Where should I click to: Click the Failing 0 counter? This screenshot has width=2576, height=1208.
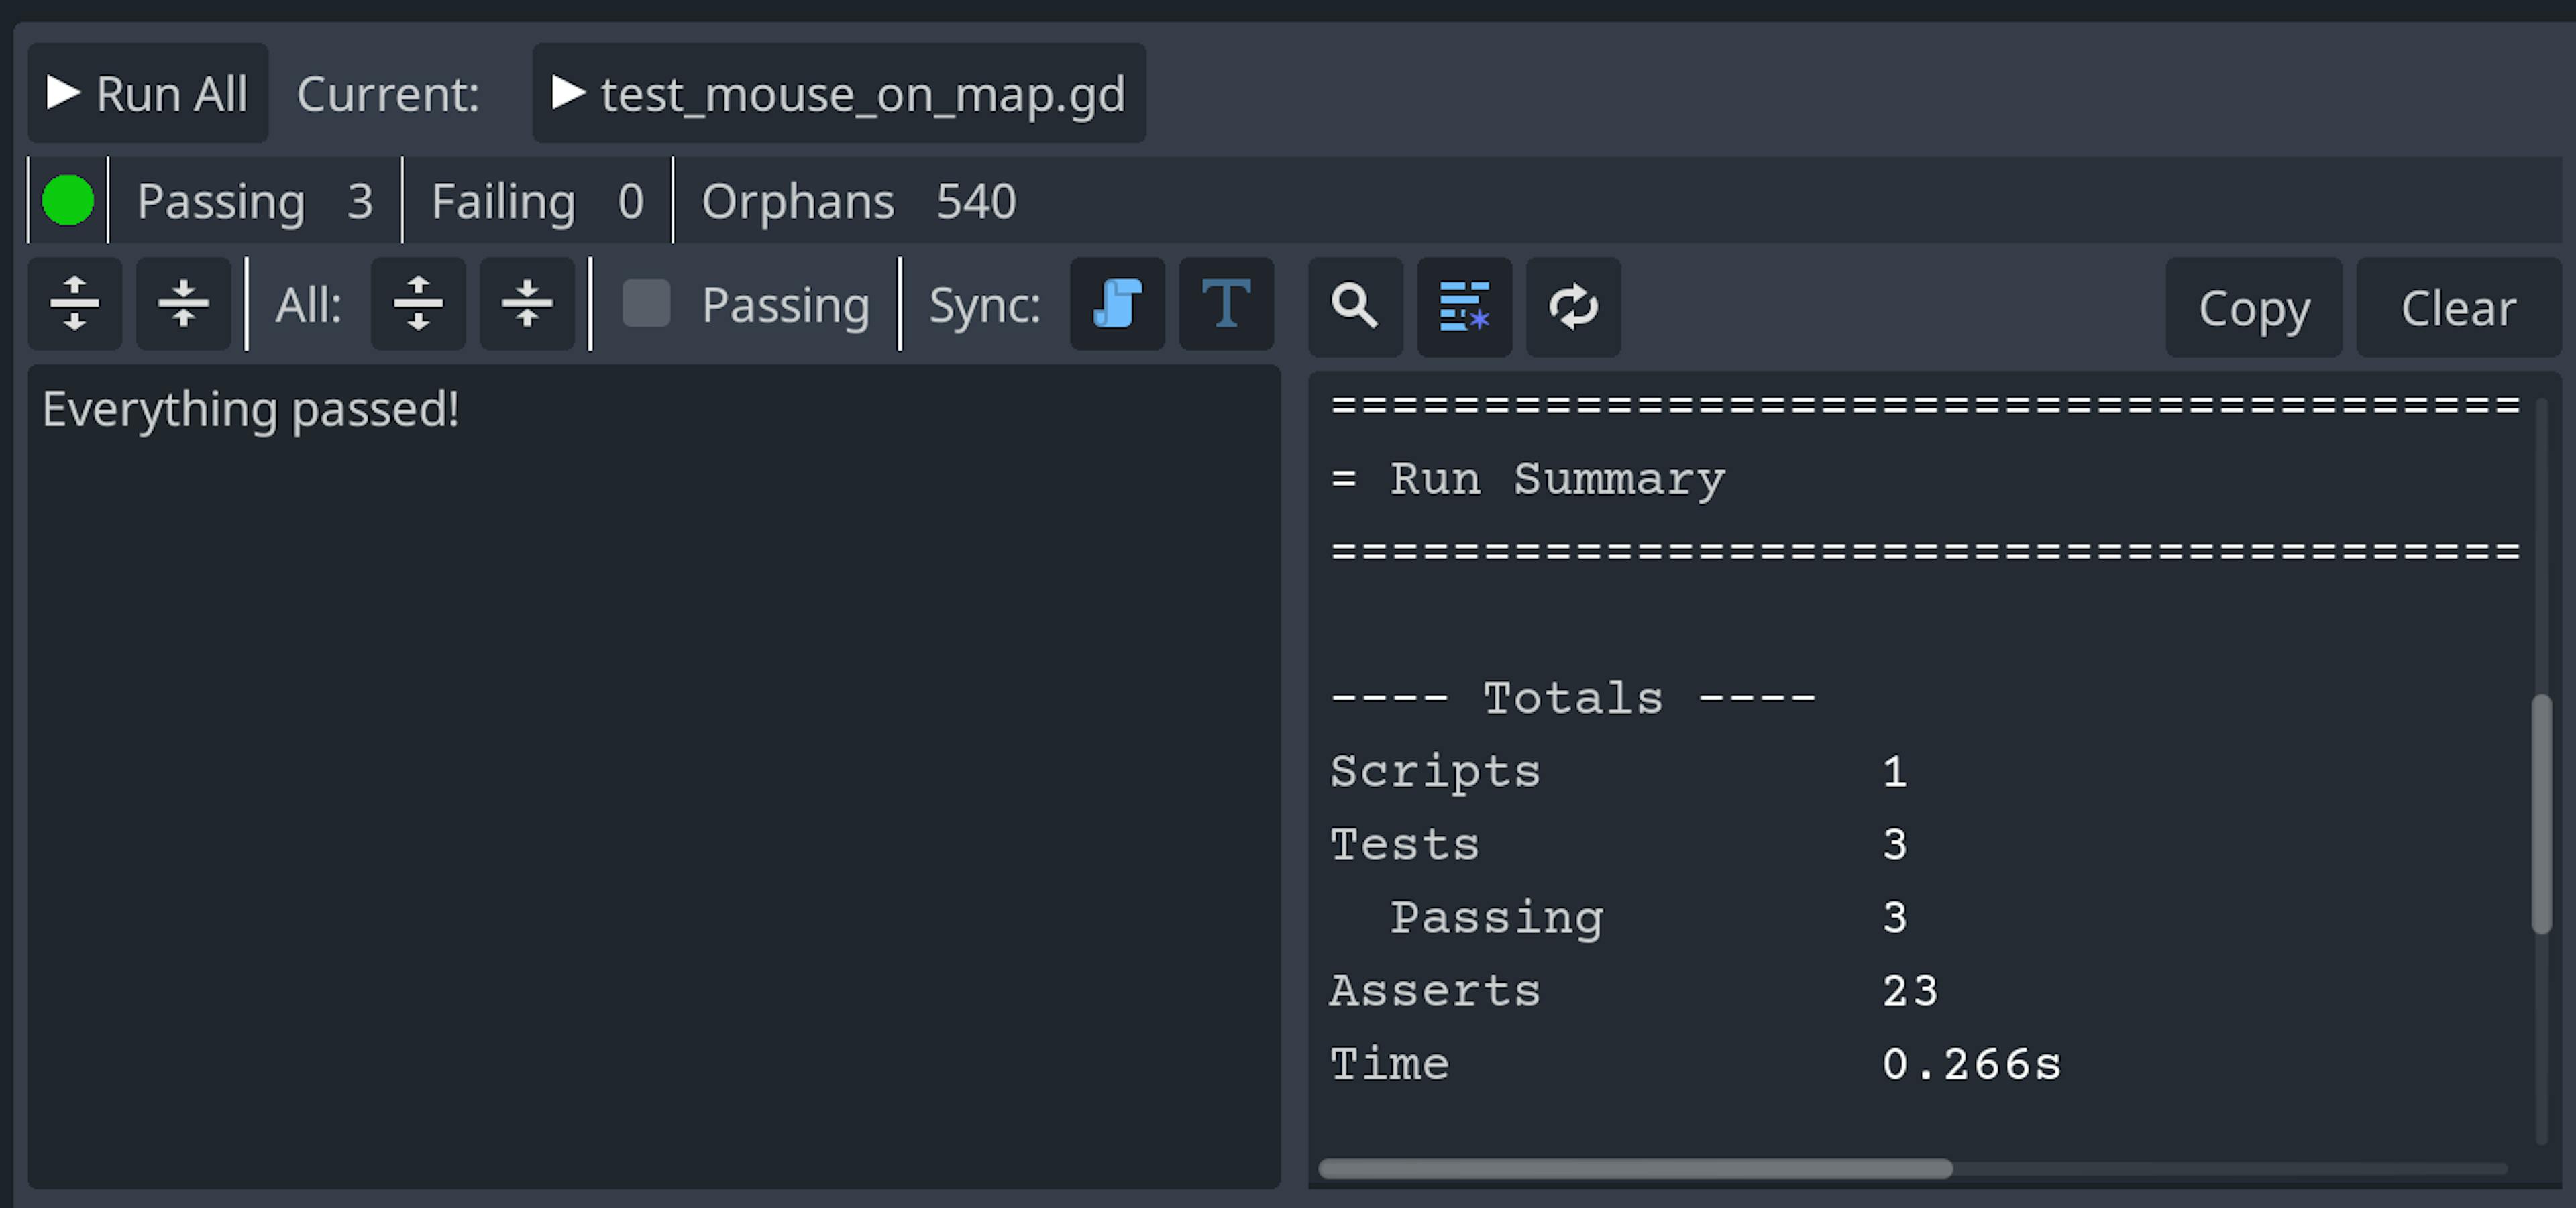point(537,201)
